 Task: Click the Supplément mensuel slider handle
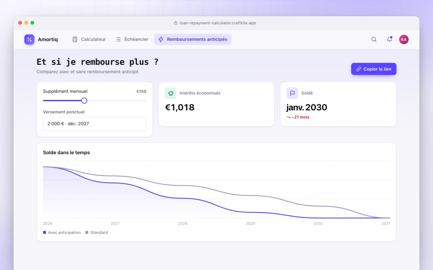pyautogui.click(x=84, y=101)
